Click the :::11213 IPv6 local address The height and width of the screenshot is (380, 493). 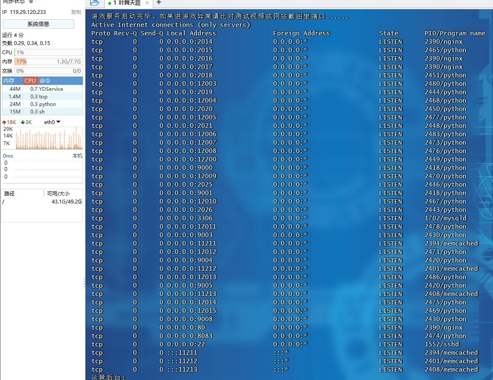point(182,369)
